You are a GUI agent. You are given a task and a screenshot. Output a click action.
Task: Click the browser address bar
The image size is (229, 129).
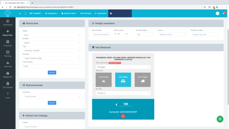108,7
